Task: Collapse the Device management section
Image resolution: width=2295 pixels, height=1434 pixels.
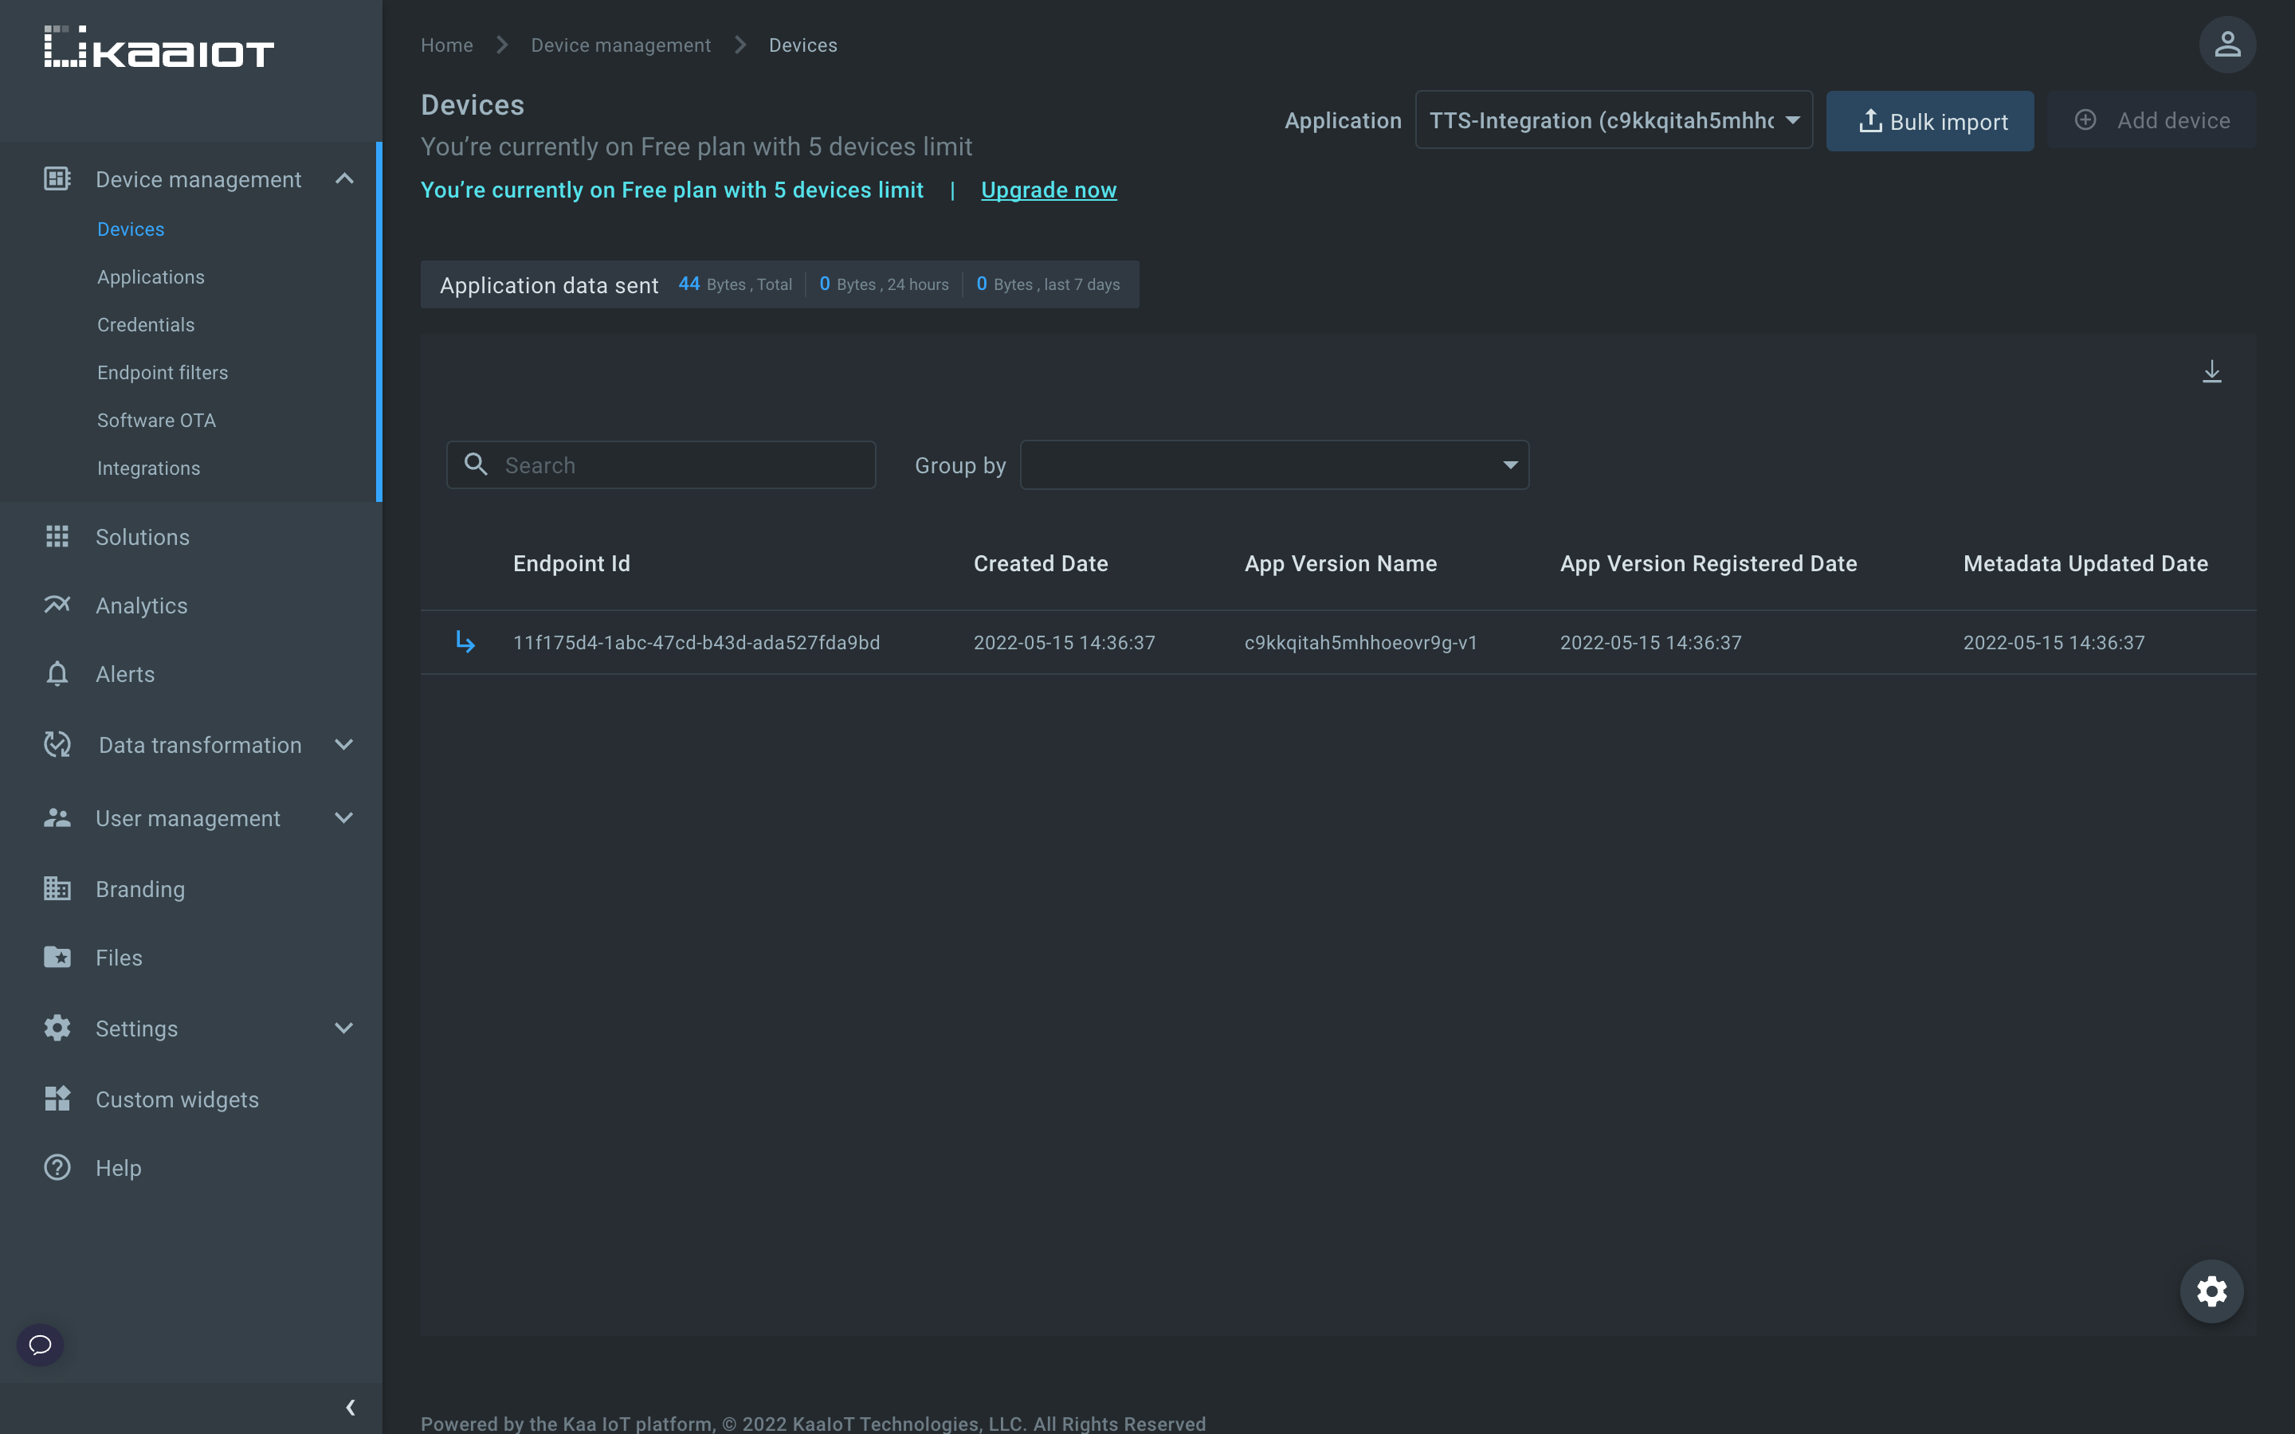Action: (x=344, y=178)
